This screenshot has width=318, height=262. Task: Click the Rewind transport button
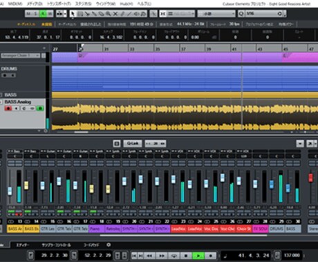point(150,256)
